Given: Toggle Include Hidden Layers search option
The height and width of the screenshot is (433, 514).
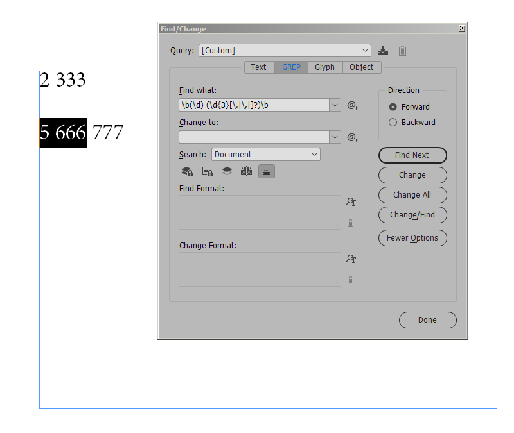Looking at the screenshot, I should pos(227,171).
